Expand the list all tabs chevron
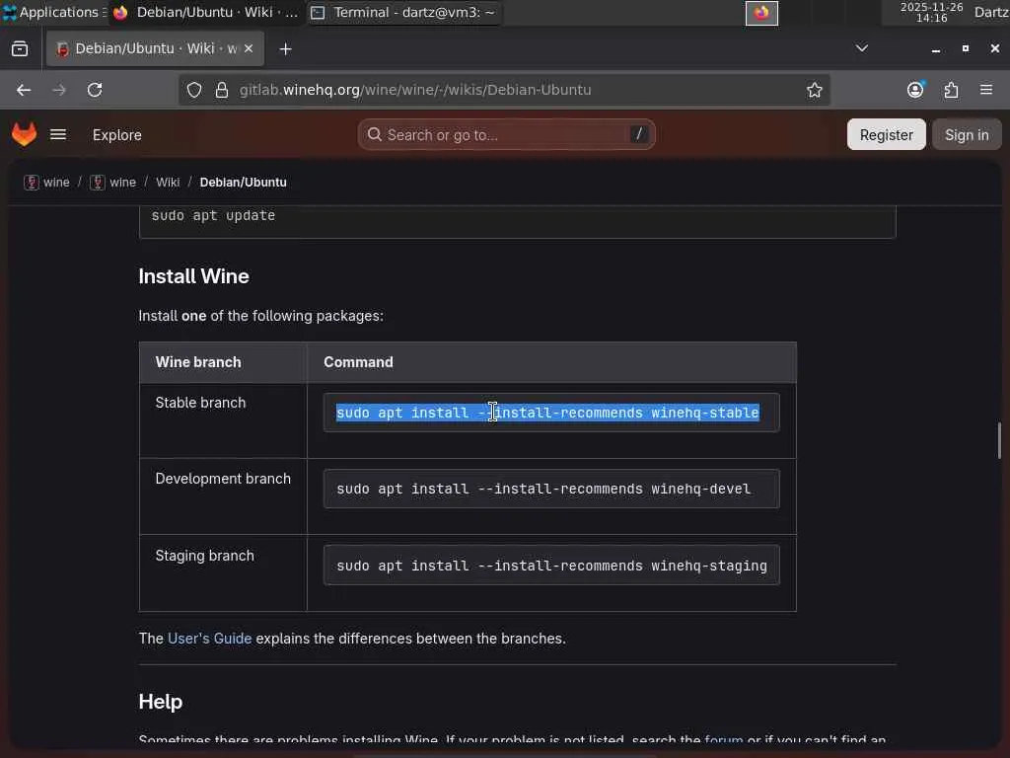This screenshot has width=1010, height=758. click(862, 49)
